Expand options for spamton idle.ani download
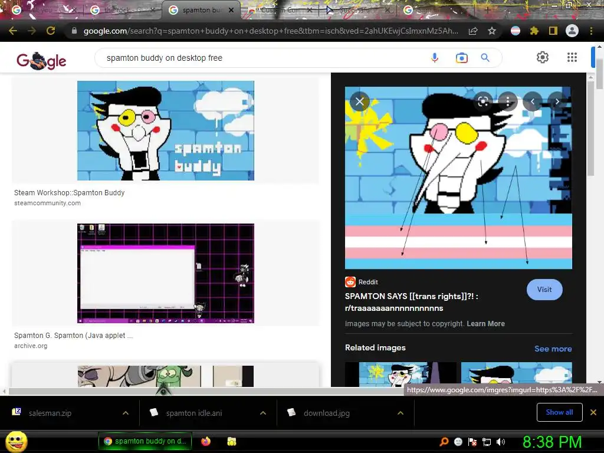Screen dimensions: 604x453 [263, 413]
